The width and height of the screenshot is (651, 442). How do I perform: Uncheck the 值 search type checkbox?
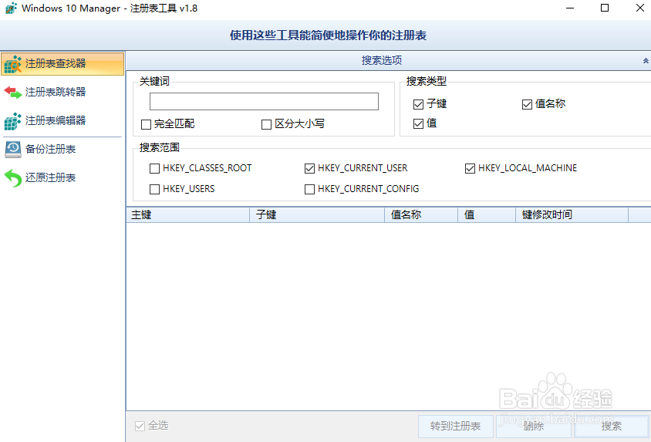point(419,123)
